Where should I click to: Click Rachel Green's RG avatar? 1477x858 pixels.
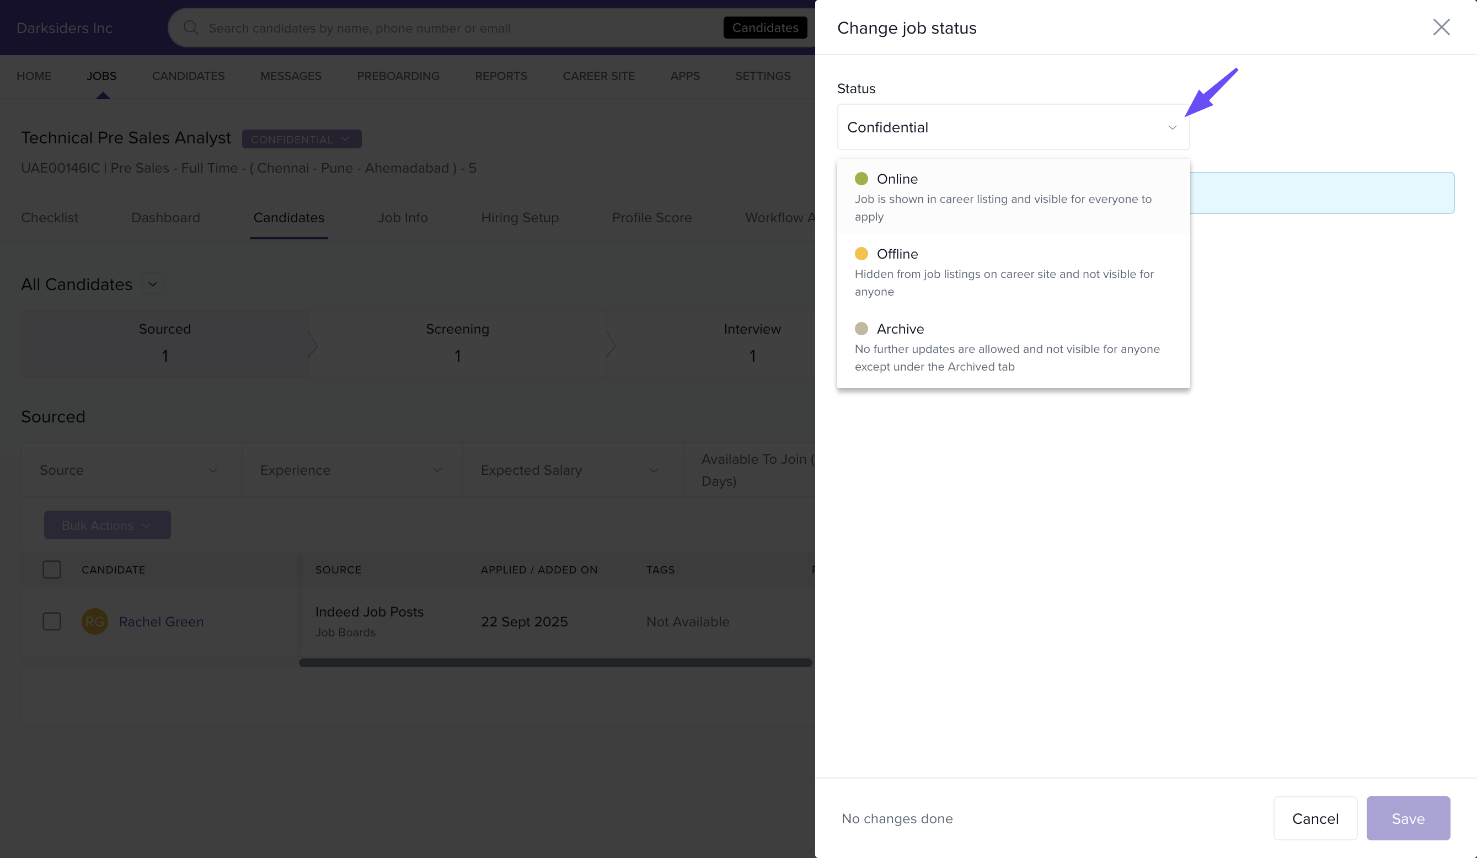click(94, 621)
